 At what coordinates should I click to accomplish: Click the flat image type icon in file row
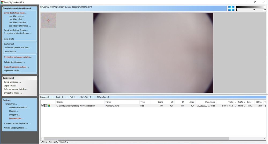click(x=46, y=106)
